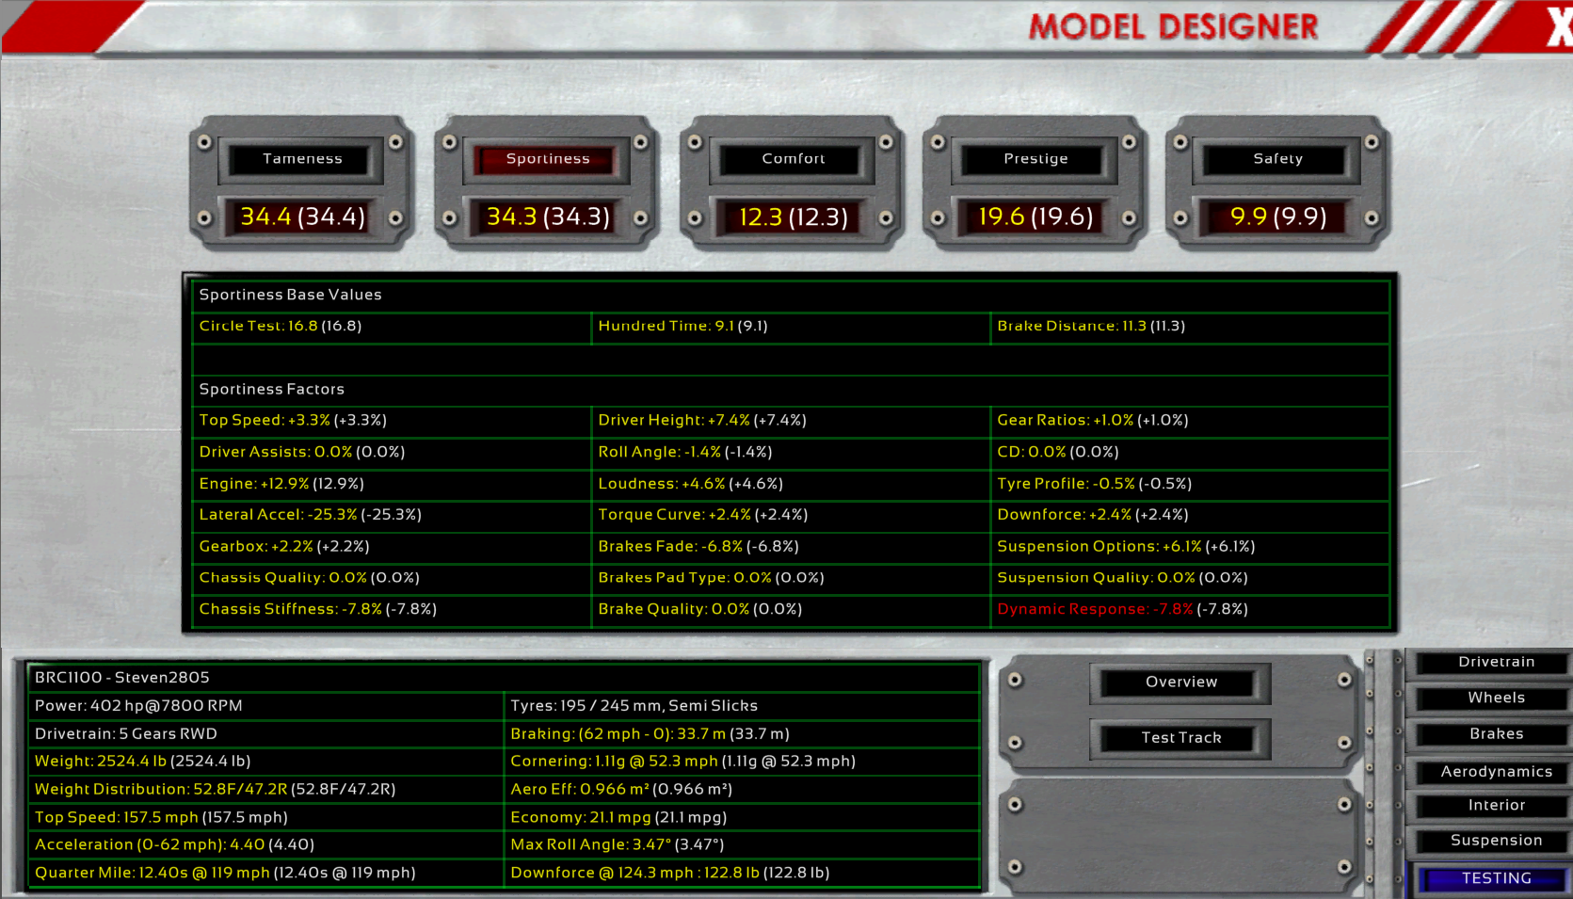Image resolution: width=1573 pixels, height=899 pixels.
Task: Switch to the Comfort rating tab
Action: (x=793, y=159)
